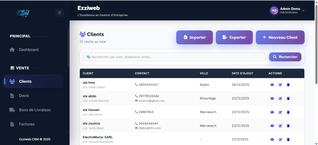Delete the ste zouhria client
Screen dimensions: 318x145
[x=288, y=126]
